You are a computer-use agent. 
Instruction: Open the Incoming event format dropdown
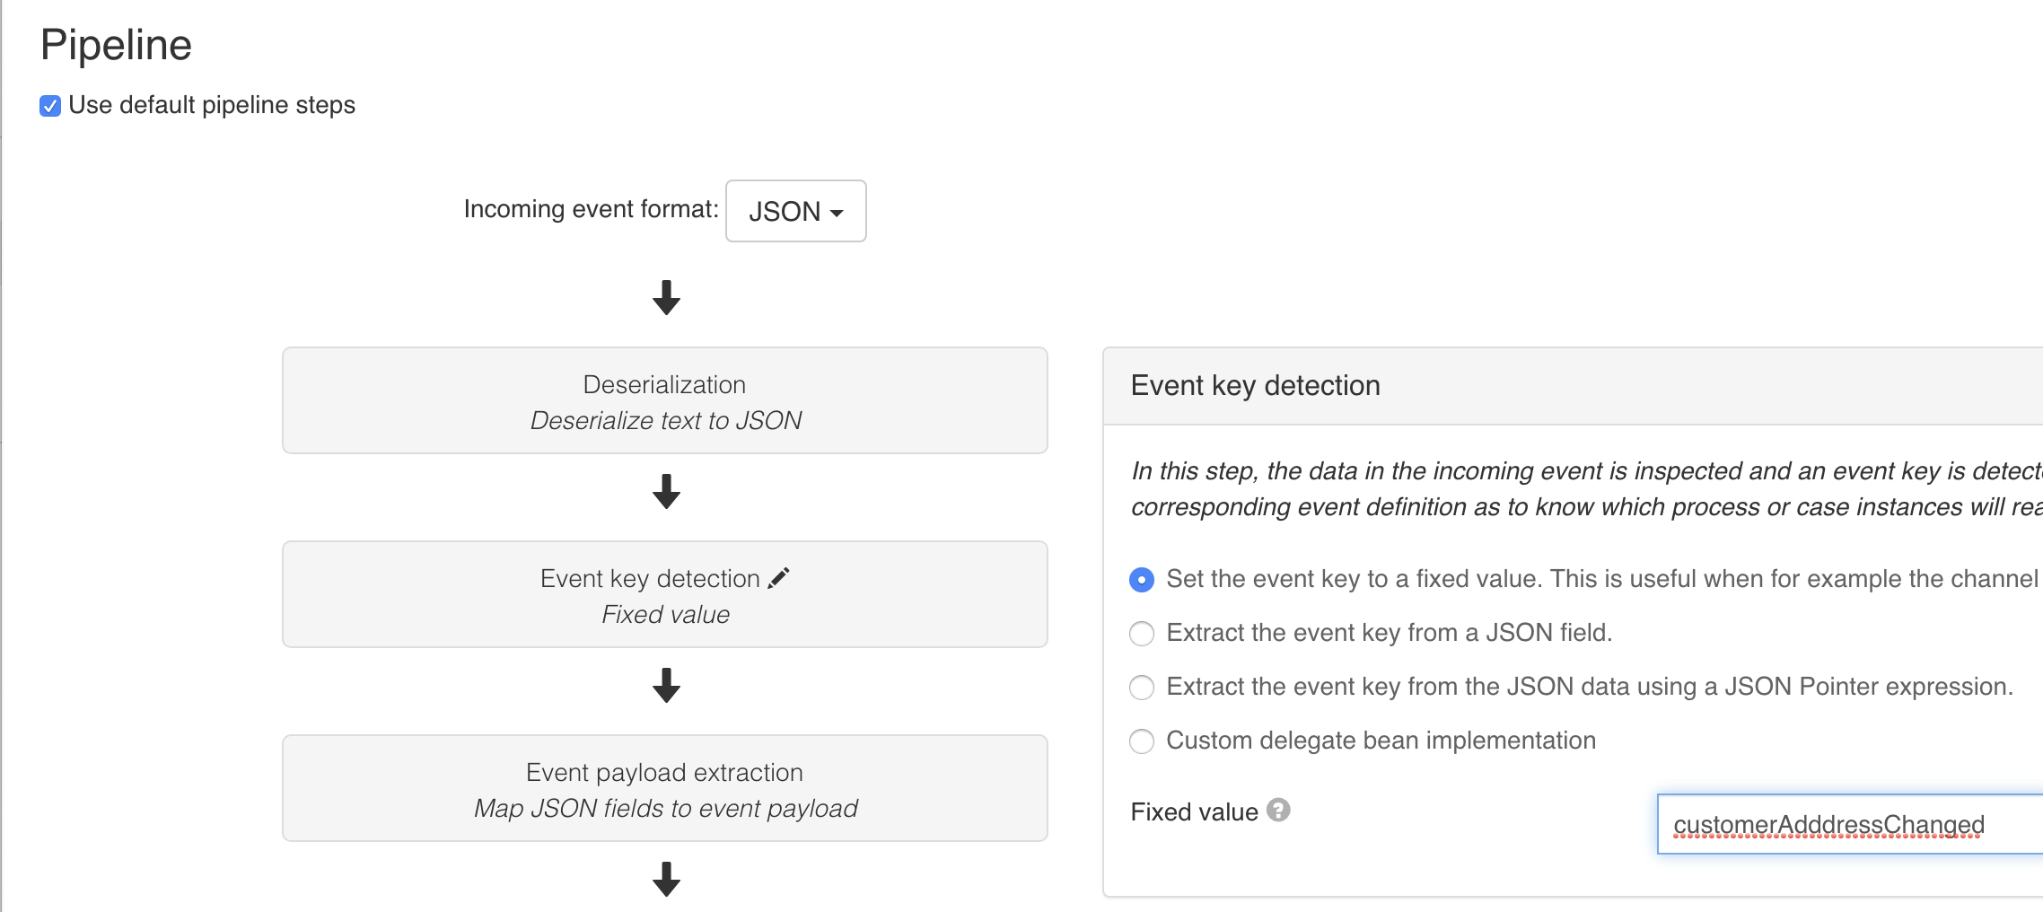pyautogui.click(x=795, y=212)
